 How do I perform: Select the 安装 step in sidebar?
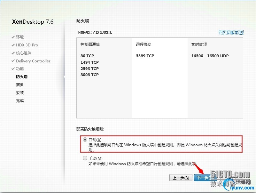click(x=20, y=93)
